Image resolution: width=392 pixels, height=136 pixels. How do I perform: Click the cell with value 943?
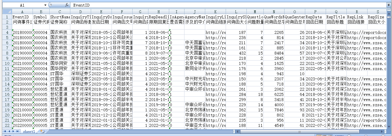coord(274,74)
